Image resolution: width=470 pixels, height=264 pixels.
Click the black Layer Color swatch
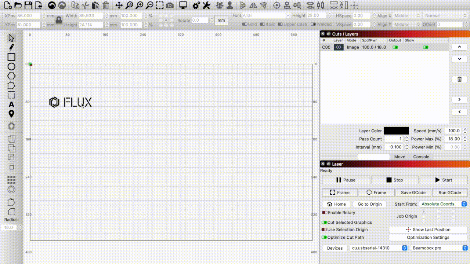tap(396, 131)
